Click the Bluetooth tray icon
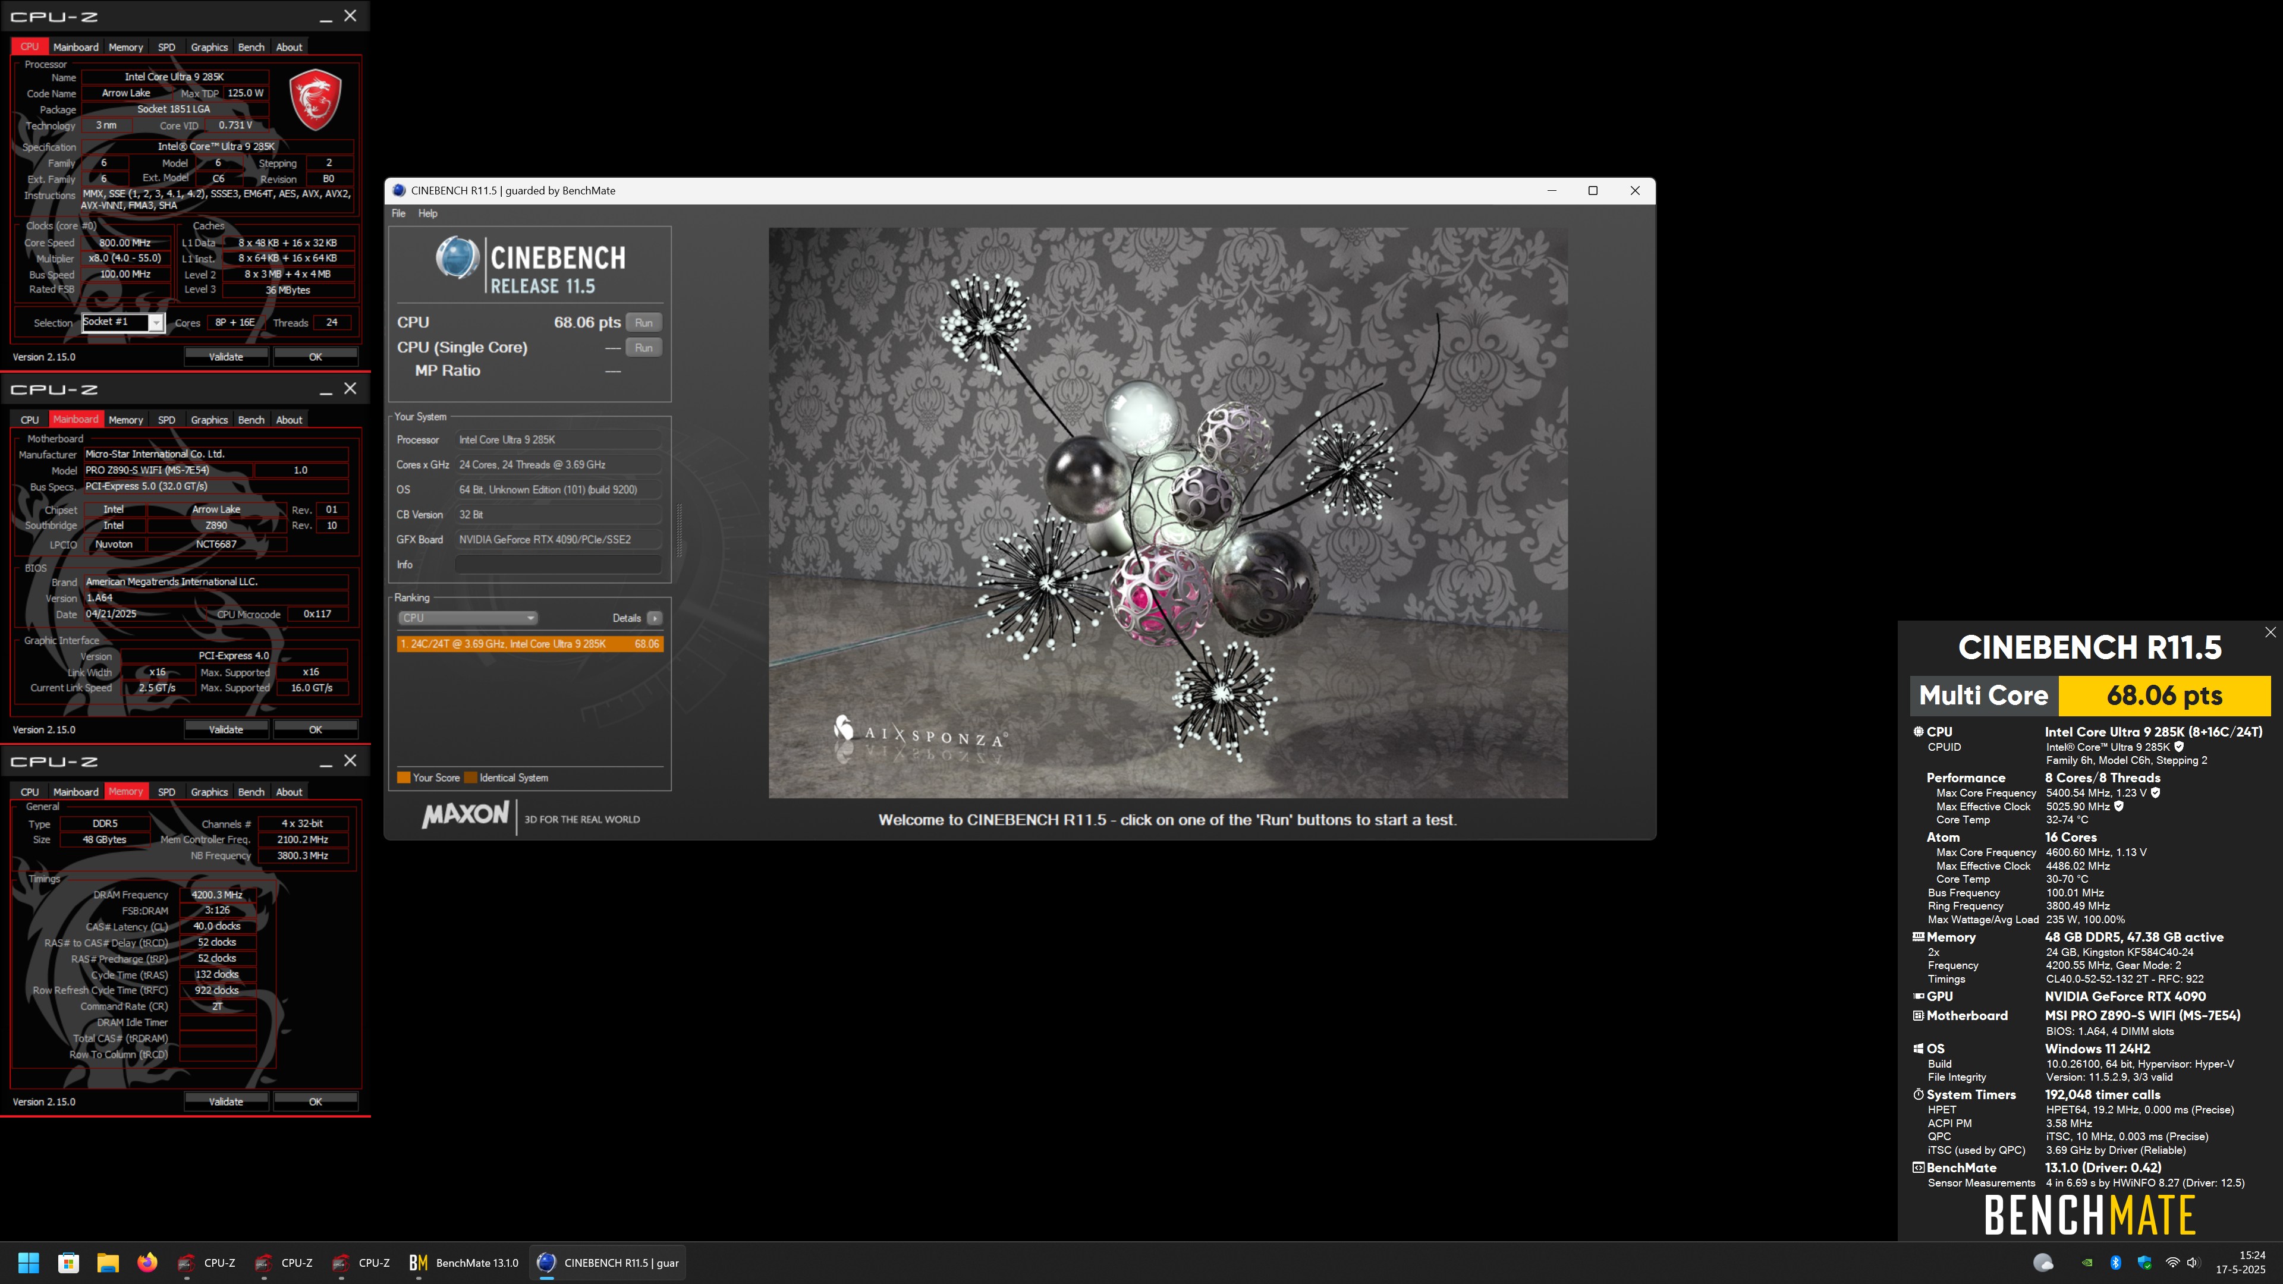 pos(2115,1263)
